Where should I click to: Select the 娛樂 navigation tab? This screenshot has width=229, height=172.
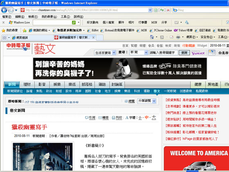[57, 84]
